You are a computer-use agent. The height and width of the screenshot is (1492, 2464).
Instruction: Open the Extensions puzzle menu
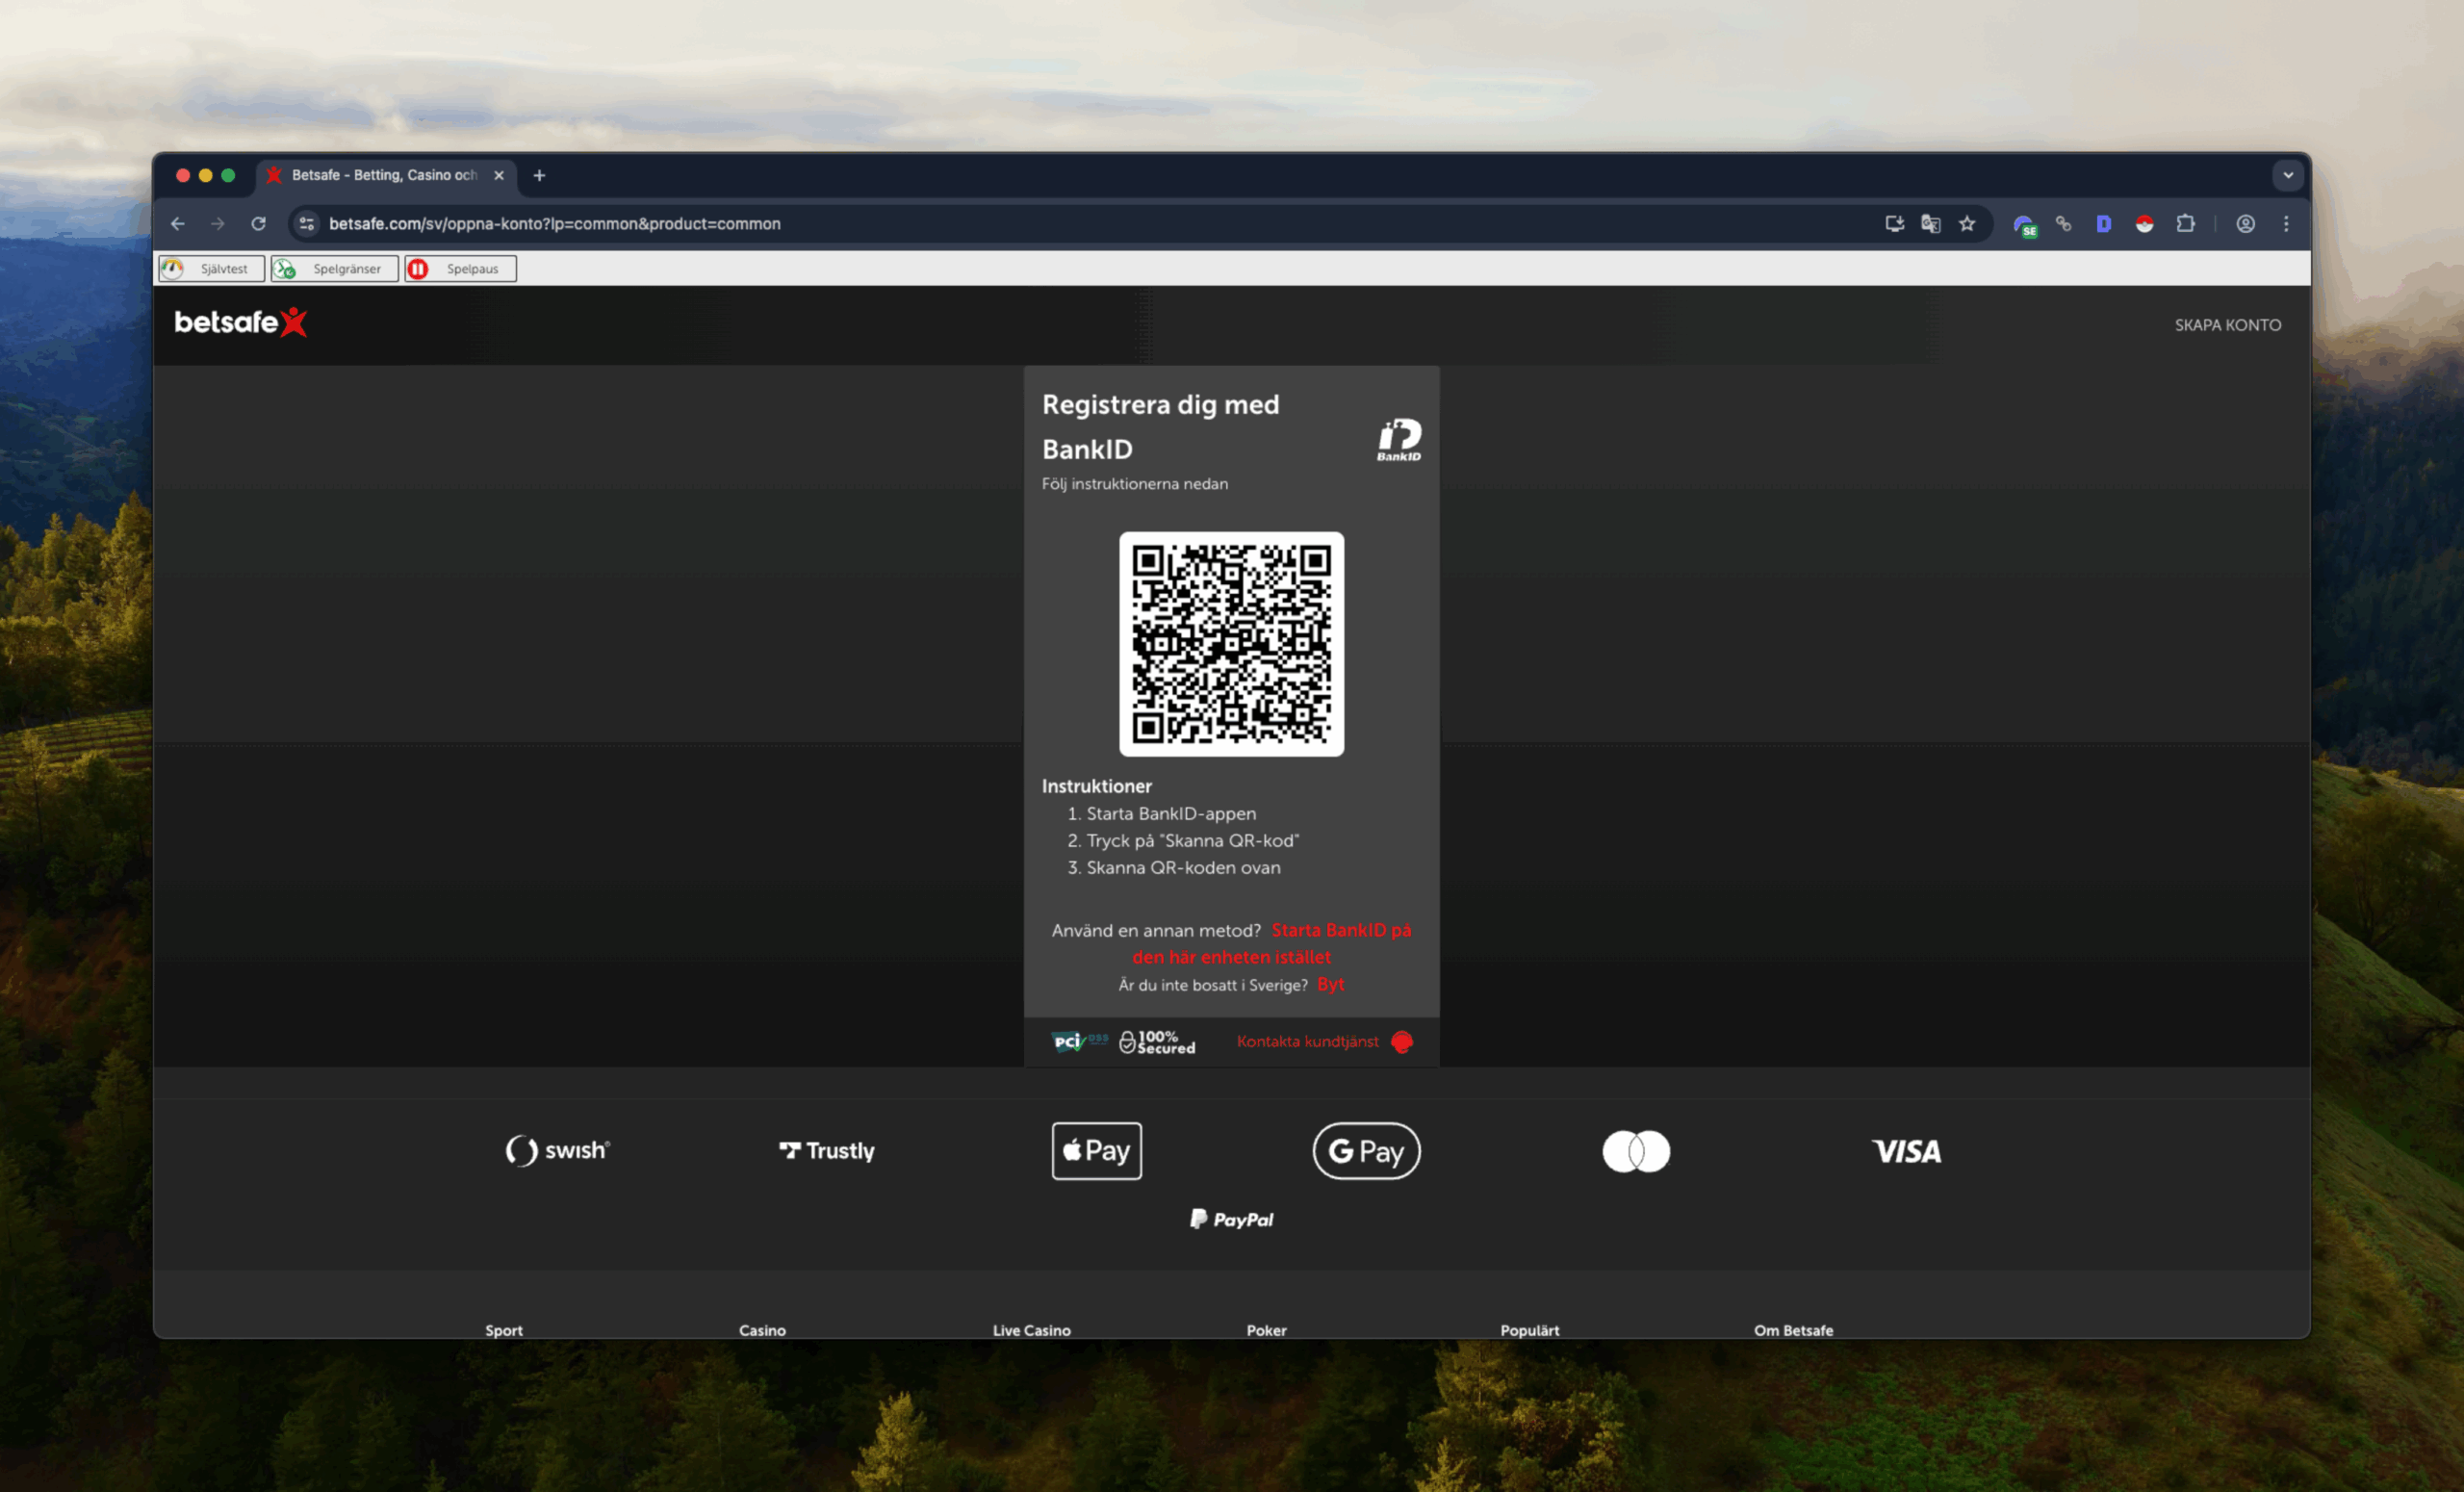[x=2185, y=224]
